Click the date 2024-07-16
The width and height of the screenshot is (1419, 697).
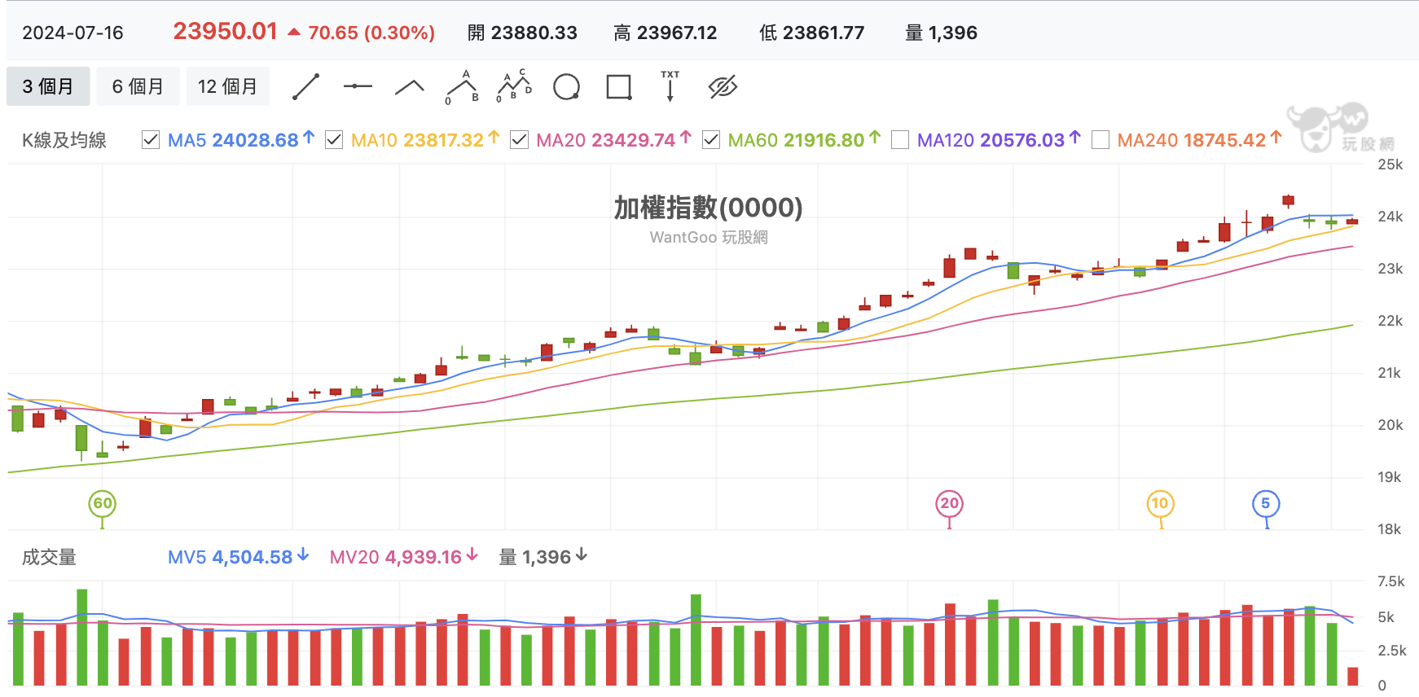72,33
